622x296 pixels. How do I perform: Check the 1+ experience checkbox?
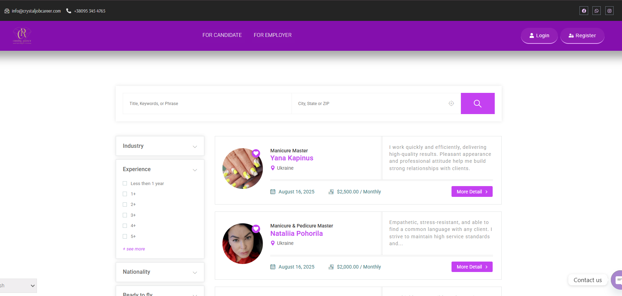(x=125, y=194)
